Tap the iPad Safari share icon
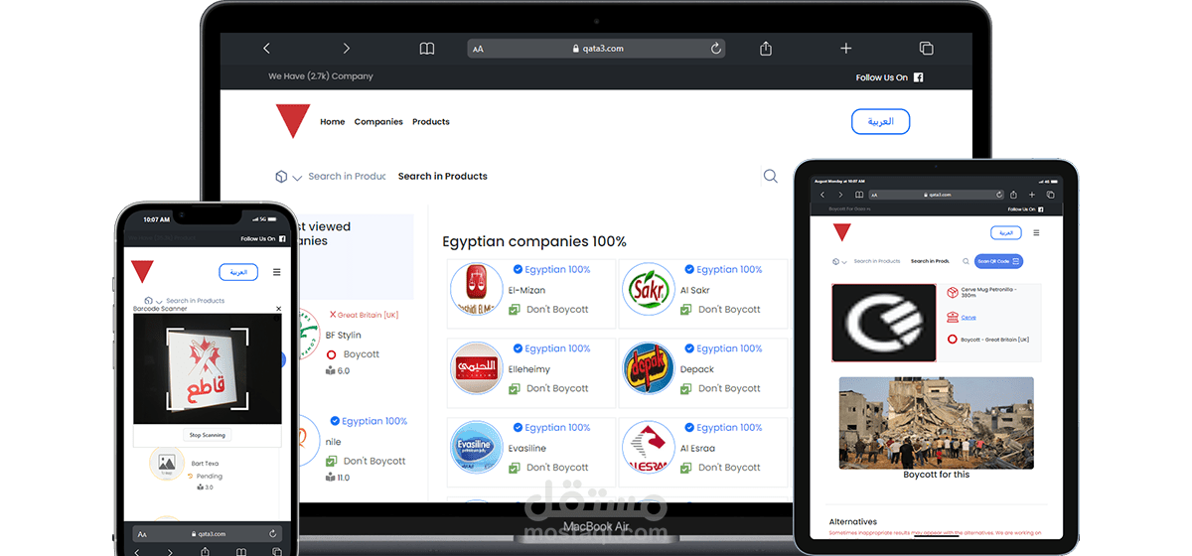1192x556 pixels. coord(1015,195)
